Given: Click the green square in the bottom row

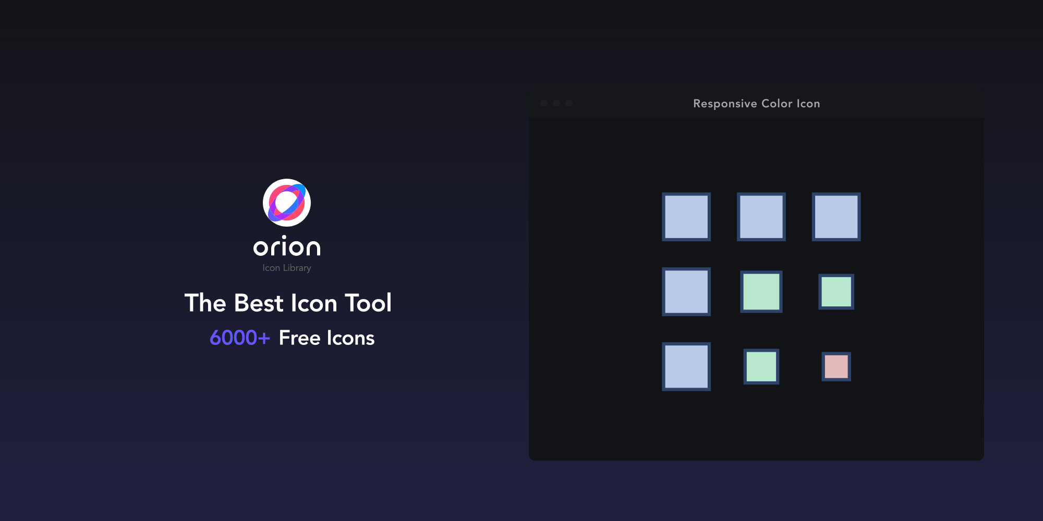Looking at the screenshot, I should click(x=761, y=366).
